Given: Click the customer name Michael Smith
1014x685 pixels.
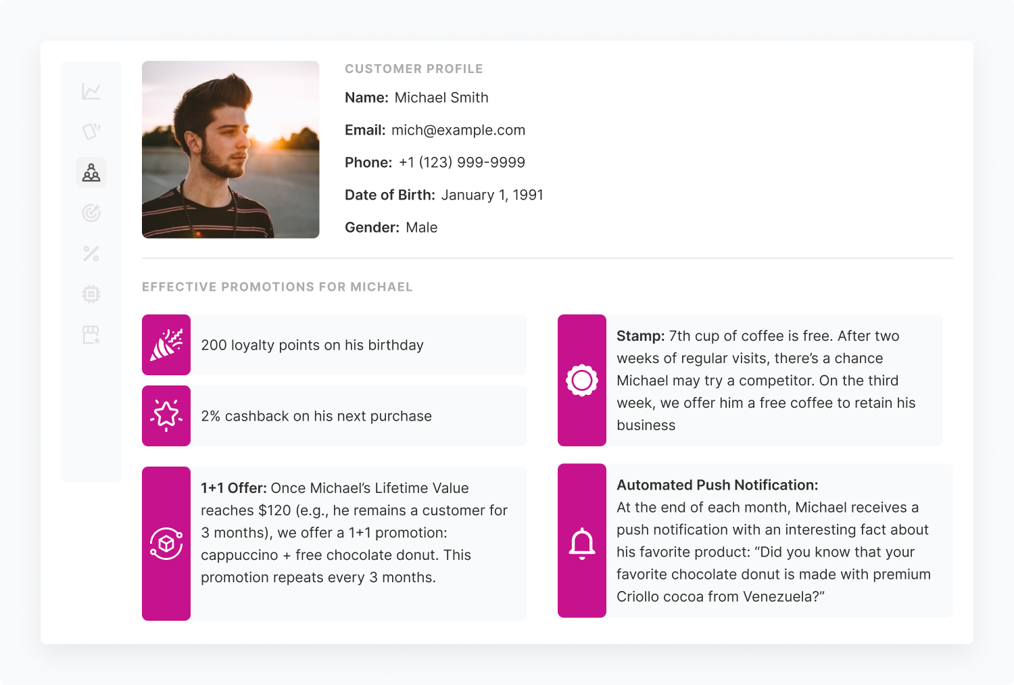Looking at the screenshot, I should tap(441, 97).
